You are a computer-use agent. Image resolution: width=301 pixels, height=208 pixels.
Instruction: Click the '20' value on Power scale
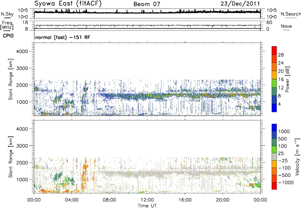pyautogui.click(x=281, y=71)
